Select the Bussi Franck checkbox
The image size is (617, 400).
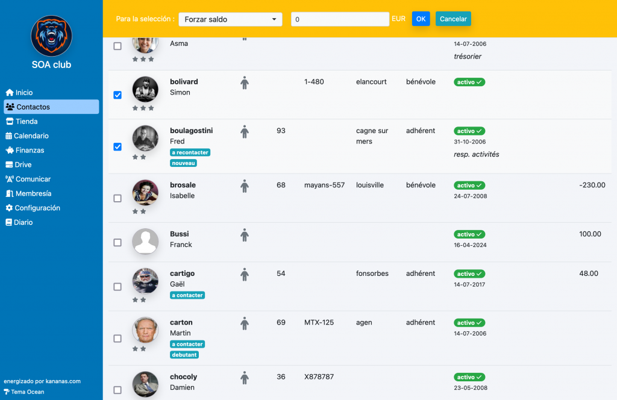[117, 242]
